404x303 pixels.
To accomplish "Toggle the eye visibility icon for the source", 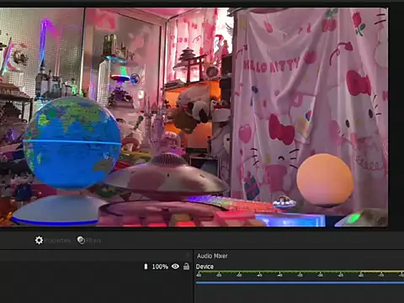I will (175, 266).
